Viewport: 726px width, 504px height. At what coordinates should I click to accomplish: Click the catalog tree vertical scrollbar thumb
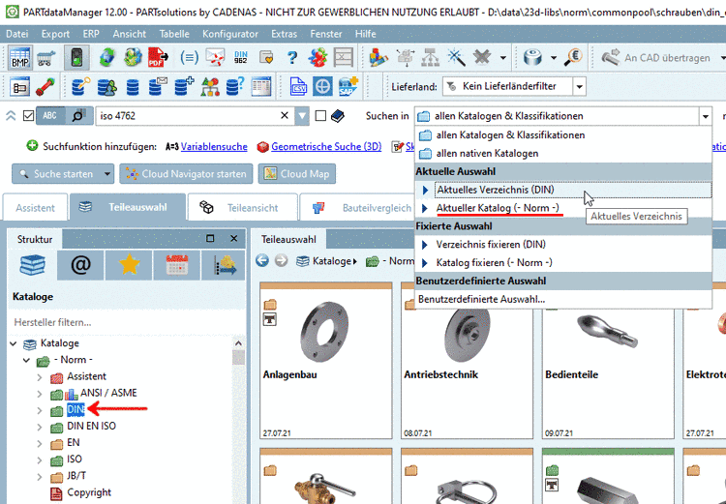(x=238, y=358)
